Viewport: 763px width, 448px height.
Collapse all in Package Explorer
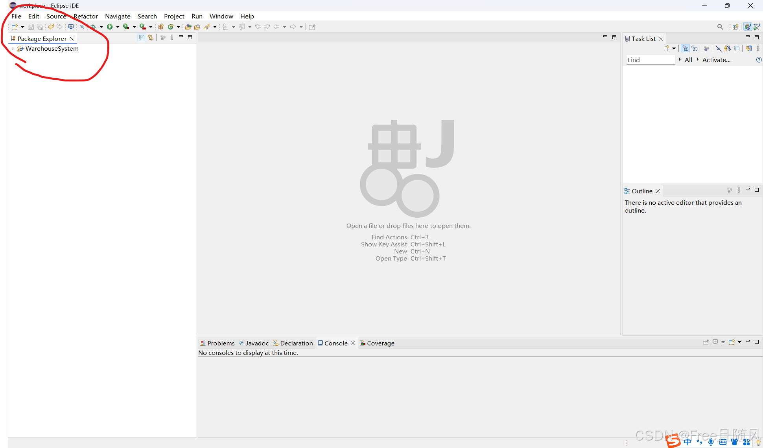point(142,37)
